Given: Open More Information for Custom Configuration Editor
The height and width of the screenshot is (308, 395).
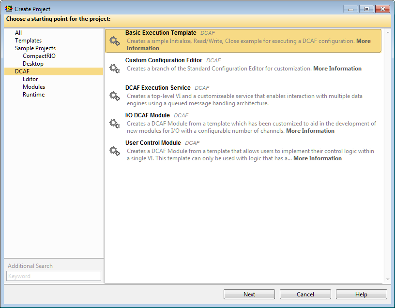Looking at the screenshot, I should [337, 69].
